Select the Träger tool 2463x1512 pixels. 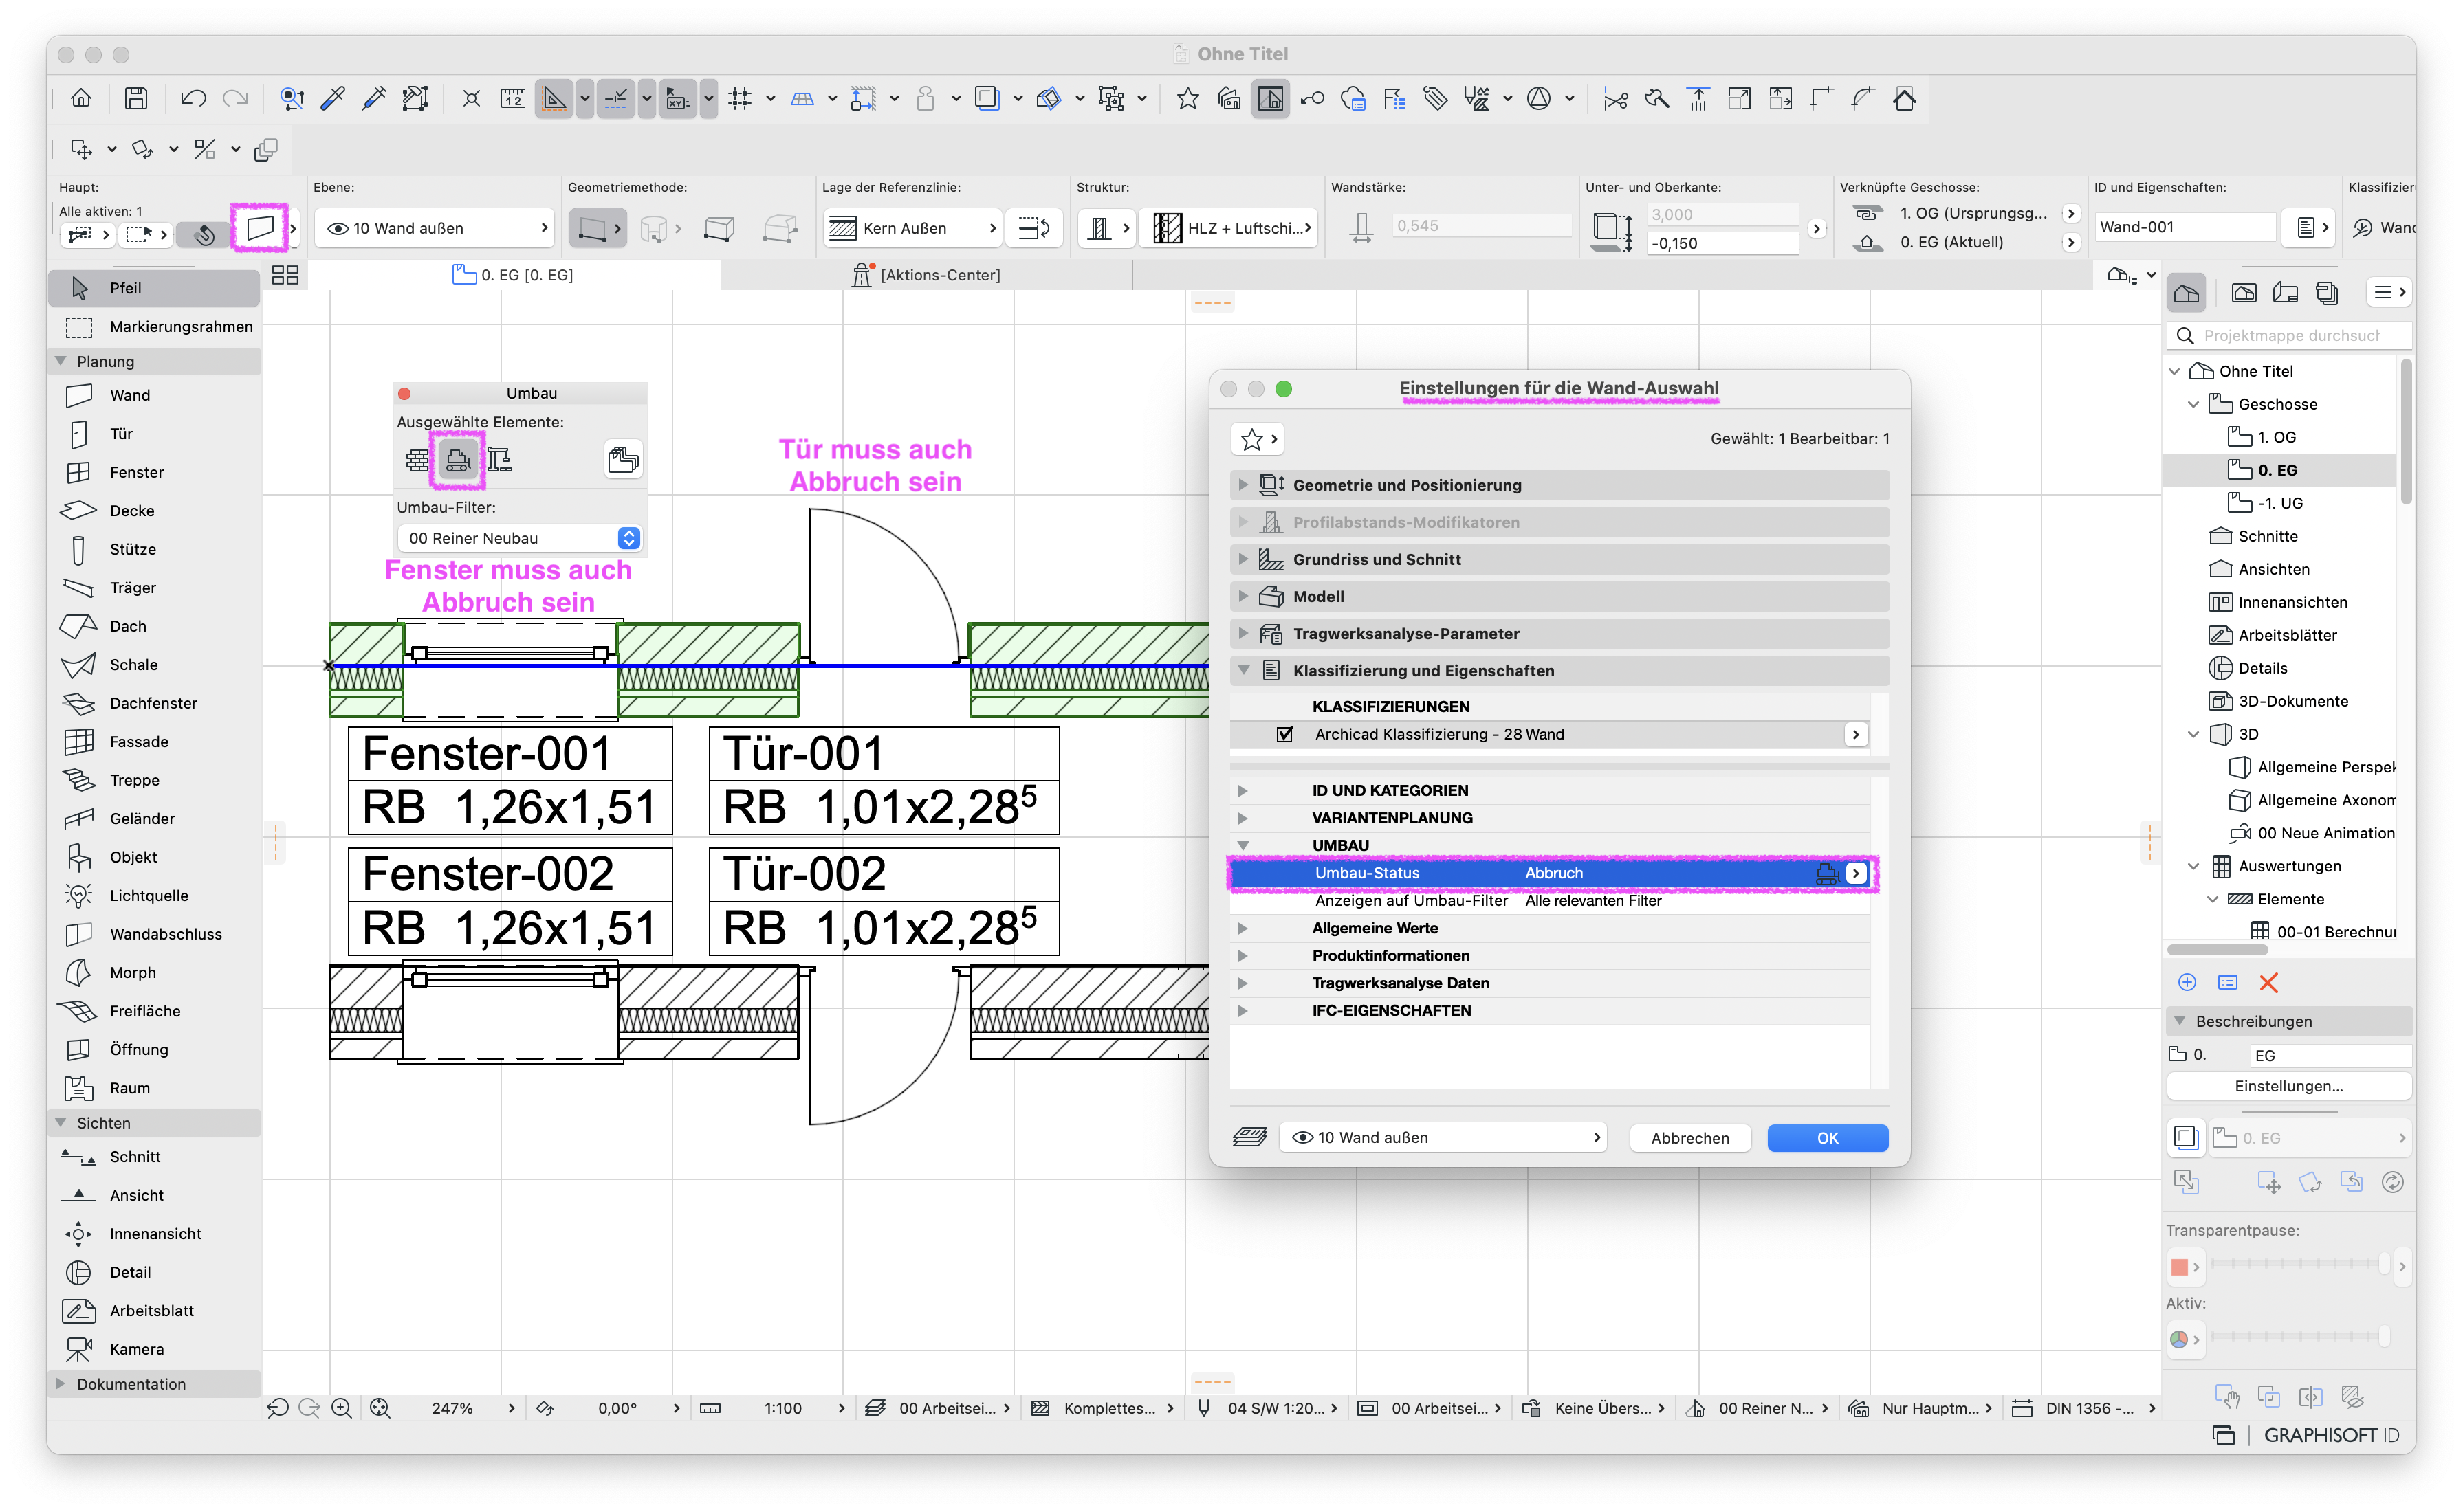coord(154,587)
